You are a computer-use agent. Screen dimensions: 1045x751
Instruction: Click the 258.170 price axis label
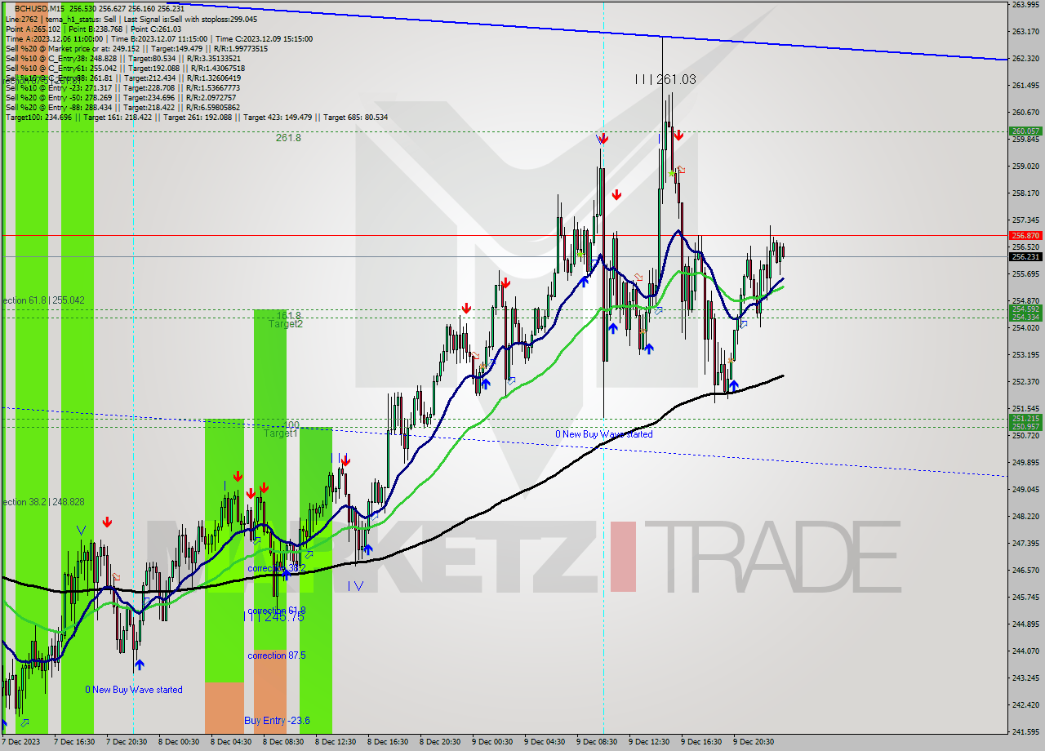1025,193
